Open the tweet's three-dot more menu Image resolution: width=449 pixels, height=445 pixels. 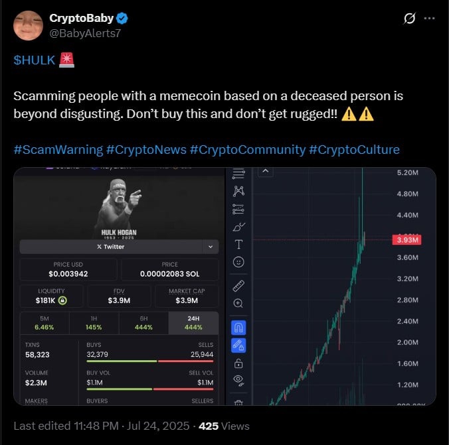tap(430, 19)
